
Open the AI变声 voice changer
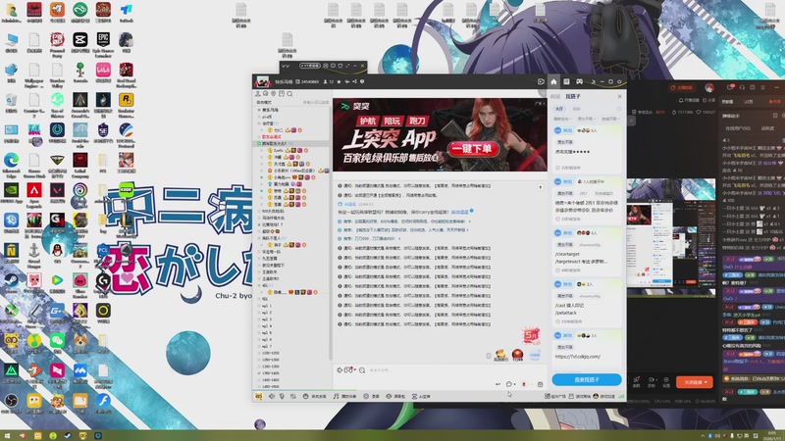[x=421, y=396]
